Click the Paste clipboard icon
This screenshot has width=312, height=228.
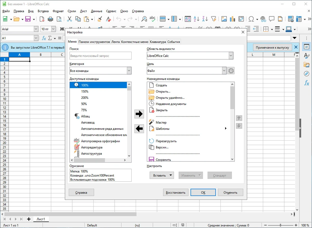point(87,19)
